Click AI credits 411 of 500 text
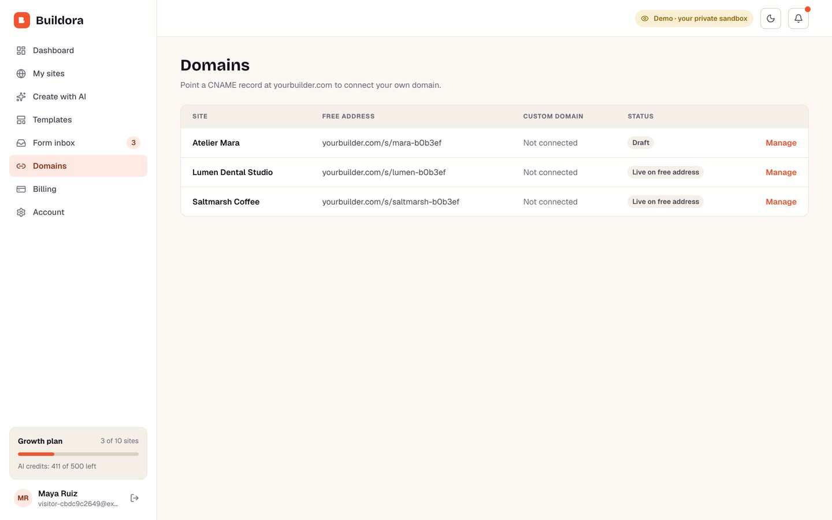Viewport: 832px width, 520px height. coord(57,466)
